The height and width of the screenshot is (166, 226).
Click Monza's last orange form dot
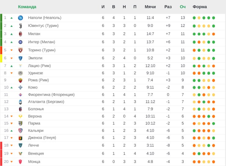pyautogui.click(x=213, y=162)
